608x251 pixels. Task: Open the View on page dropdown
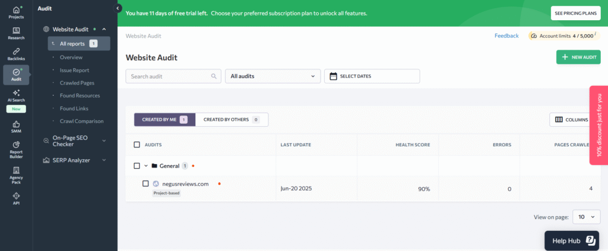(586, 217)
